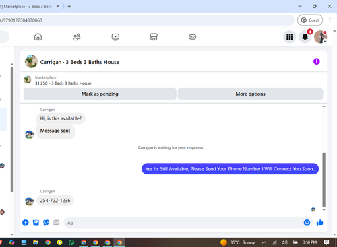Click 'Carrigan is waiting for your response.' text

pos(171,147)
